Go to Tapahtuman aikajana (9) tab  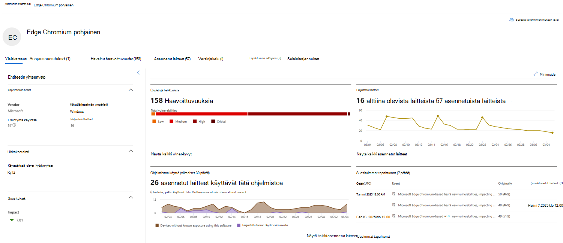[x=265, y=58]
